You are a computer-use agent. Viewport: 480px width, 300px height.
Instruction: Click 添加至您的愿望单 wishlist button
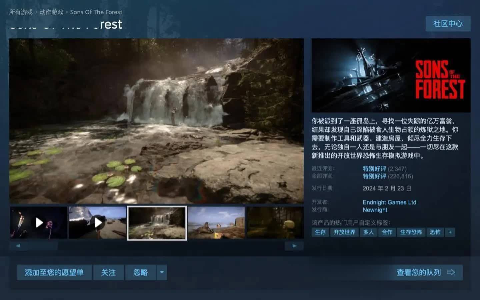54,272
